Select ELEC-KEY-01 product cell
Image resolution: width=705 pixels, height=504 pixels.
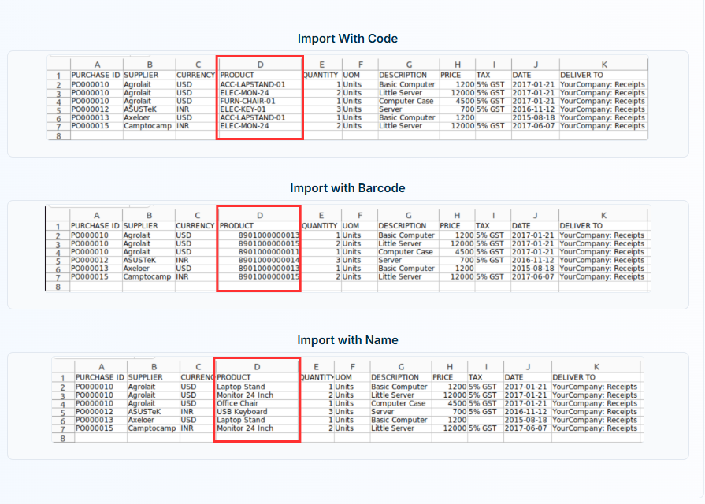pyautogui.click(x=243, y=109)
